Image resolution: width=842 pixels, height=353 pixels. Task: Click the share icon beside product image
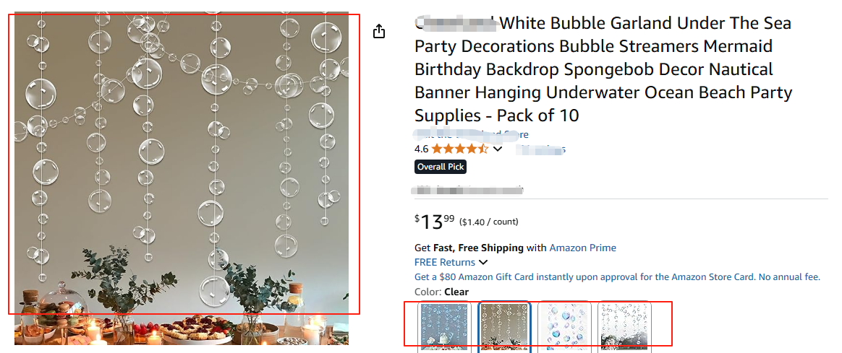(379, 32)
